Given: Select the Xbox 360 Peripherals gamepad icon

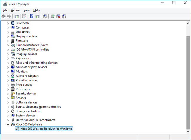Looking at the screenshot, I should click(13, 124).
